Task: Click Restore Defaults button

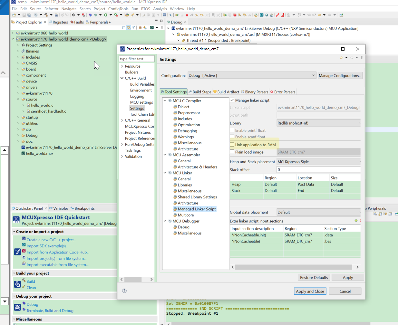Action: click(x=314, y=277)
